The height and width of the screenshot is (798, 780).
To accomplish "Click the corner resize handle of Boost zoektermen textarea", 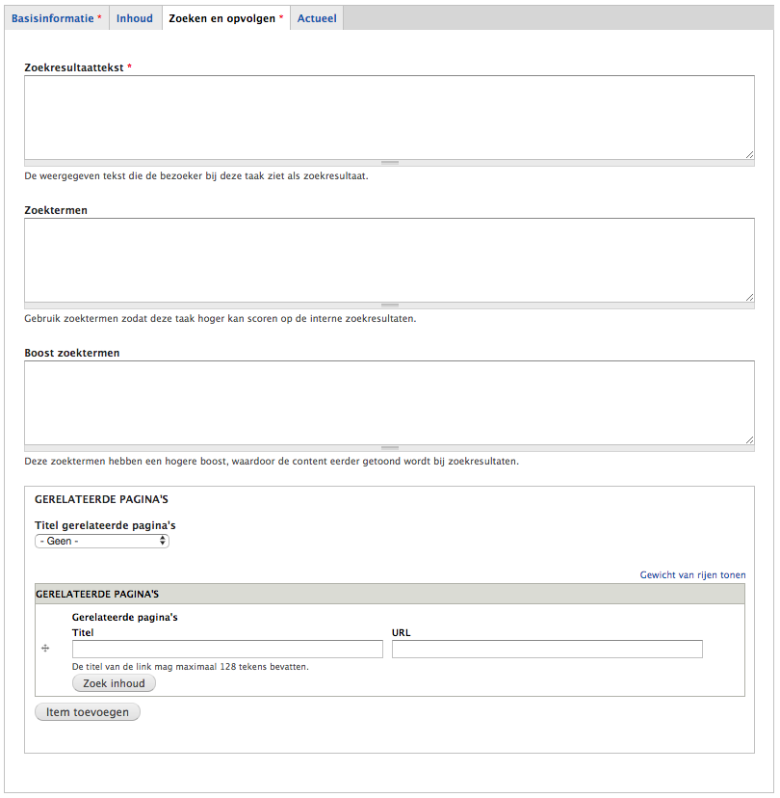I will (749, 439).
